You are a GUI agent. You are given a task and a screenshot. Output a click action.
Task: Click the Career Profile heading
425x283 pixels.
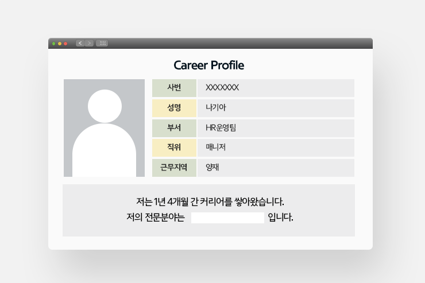tap(208, 65)
